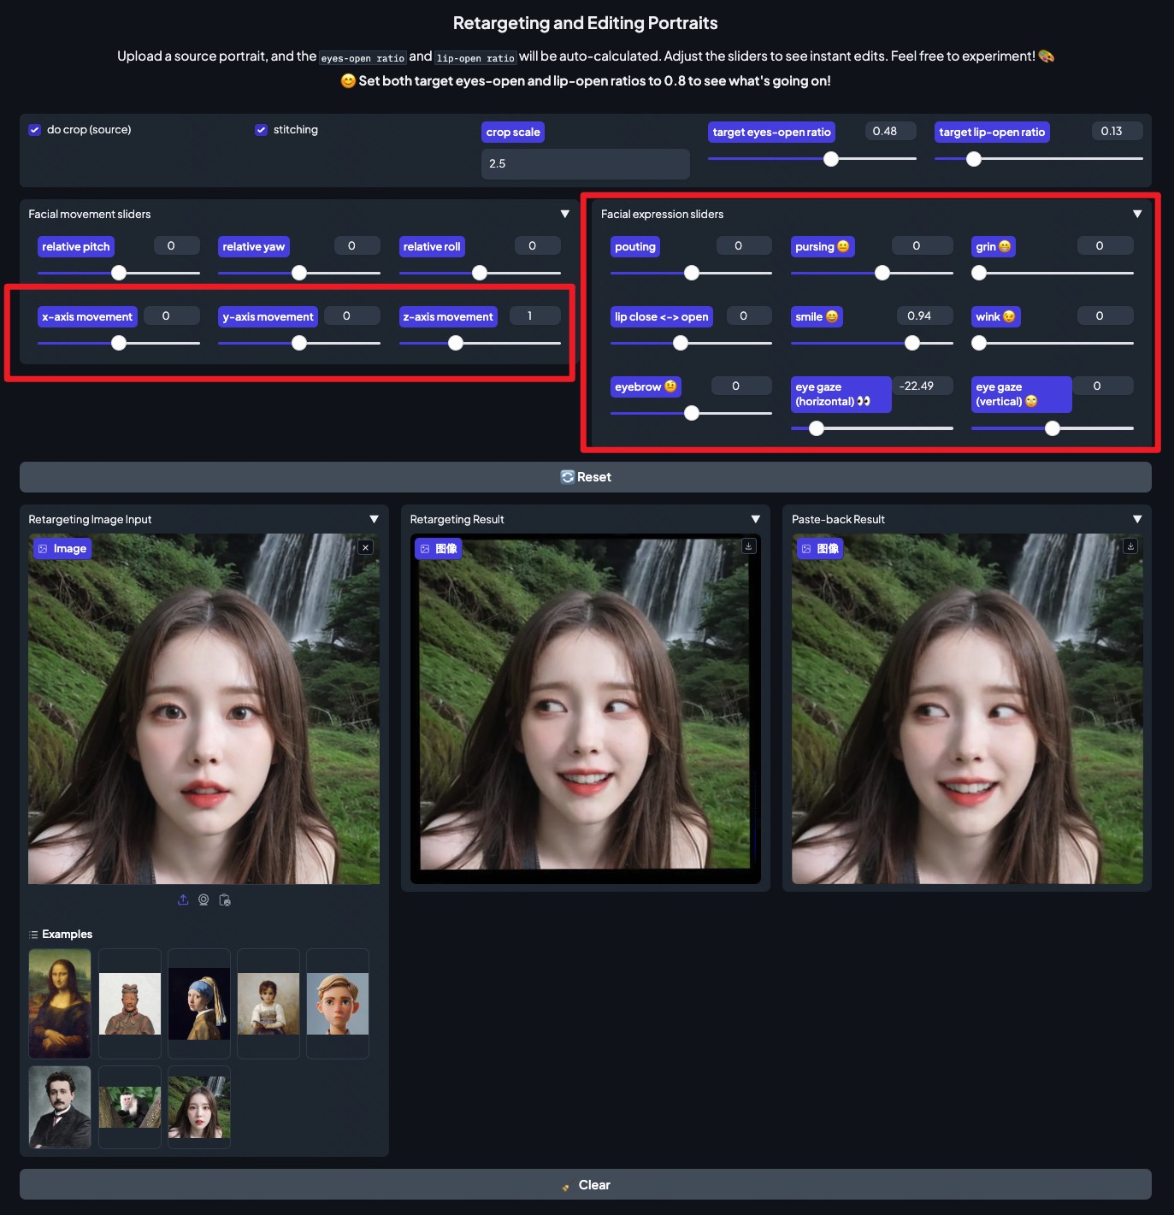
Task: Toggle the stitching checkbox
Action: 262,130
